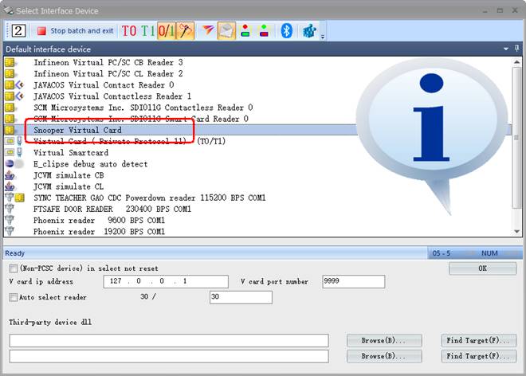The height and width of the screenshot is (376, 526).
Task: Click the blue gear plugin toolbar icon
Action: 309,31
